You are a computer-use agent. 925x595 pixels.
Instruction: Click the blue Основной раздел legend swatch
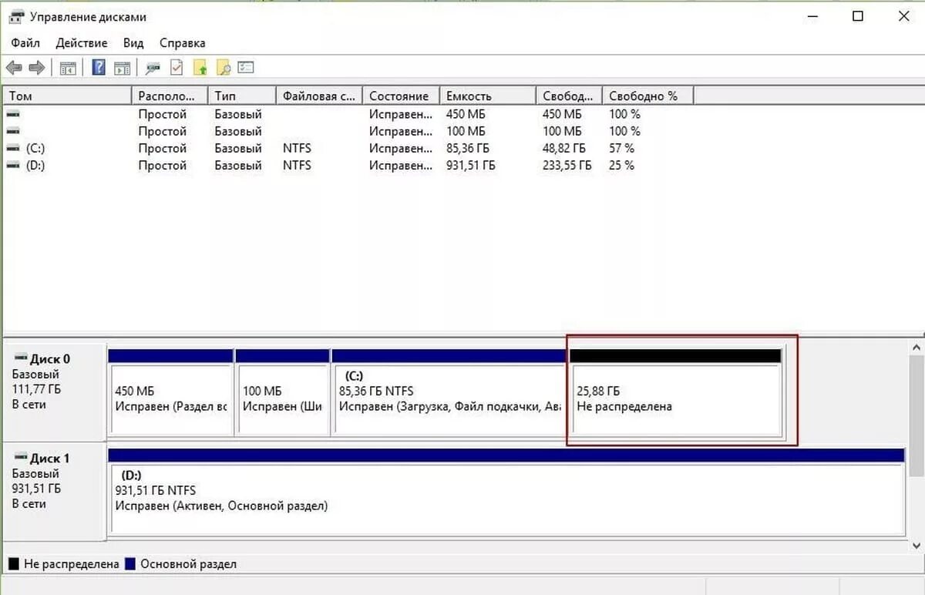(130, 564)
